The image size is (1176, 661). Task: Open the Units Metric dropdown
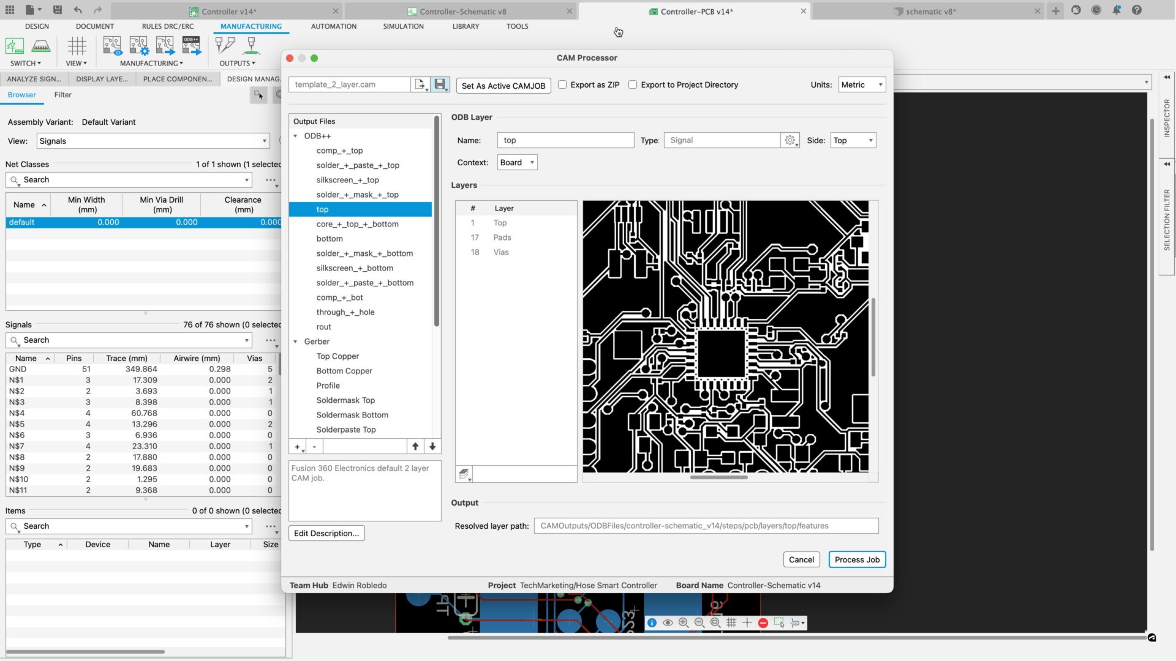(861, 84)
